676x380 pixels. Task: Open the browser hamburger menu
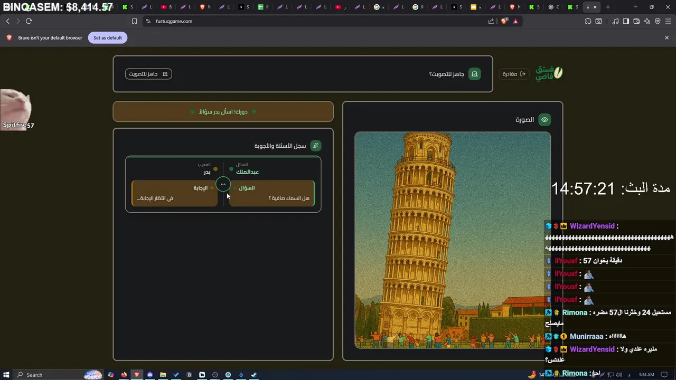[x=668, y=21]
